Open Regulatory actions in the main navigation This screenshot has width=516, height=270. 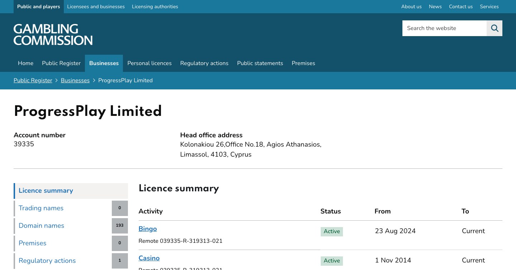(x=204, y=63)
